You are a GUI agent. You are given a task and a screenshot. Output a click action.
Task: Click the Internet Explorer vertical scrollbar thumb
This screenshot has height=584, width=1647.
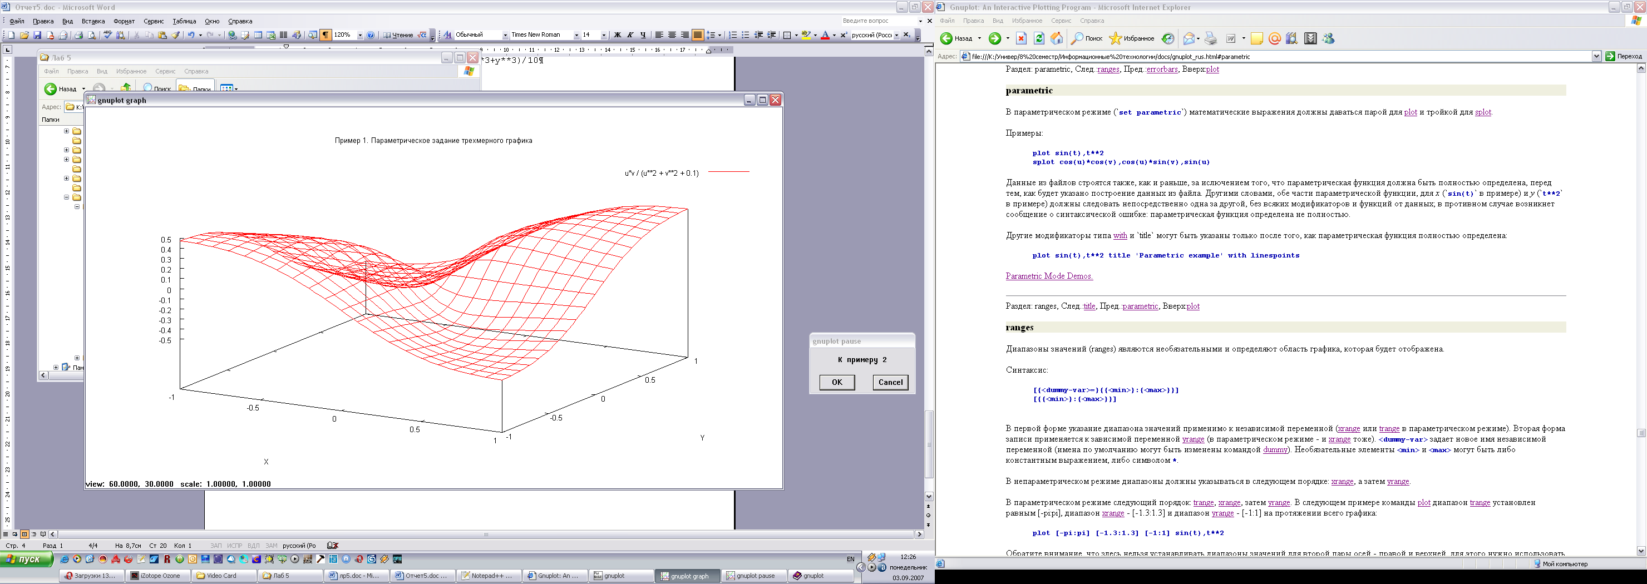1641,433
